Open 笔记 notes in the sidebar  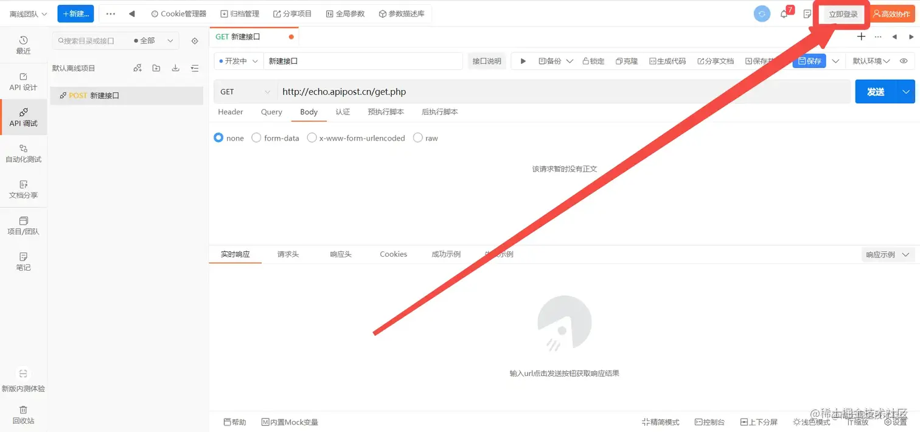23,262
